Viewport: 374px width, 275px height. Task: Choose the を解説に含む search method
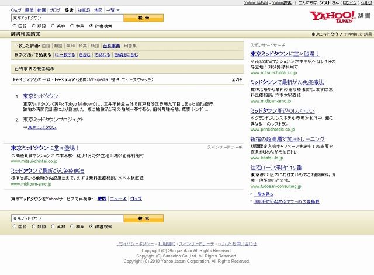coord(126,55)
